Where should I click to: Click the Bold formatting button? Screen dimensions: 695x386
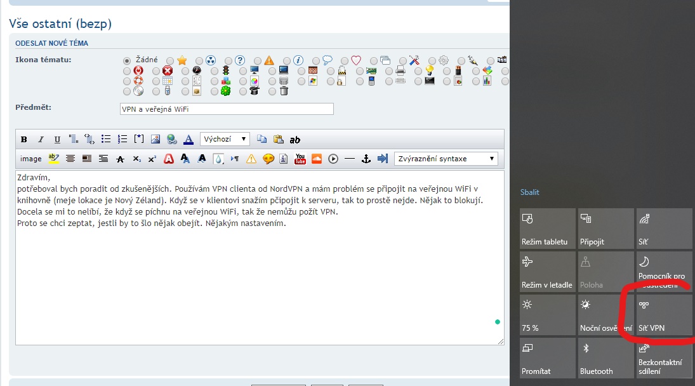(24, 140)
